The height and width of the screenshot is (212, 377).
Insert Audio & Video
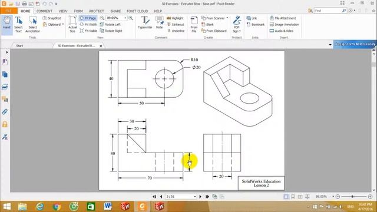[282, 31]
